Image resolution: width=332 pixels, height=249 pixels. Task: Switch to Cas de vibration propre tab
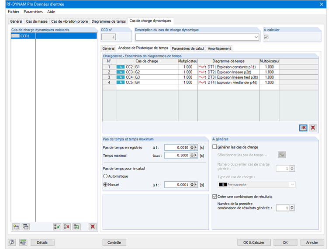point(69,21)
